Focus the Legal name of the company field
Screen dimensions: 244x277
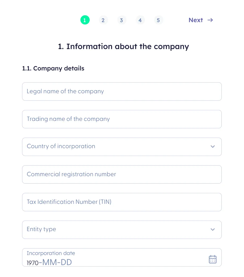pos(122,91)
